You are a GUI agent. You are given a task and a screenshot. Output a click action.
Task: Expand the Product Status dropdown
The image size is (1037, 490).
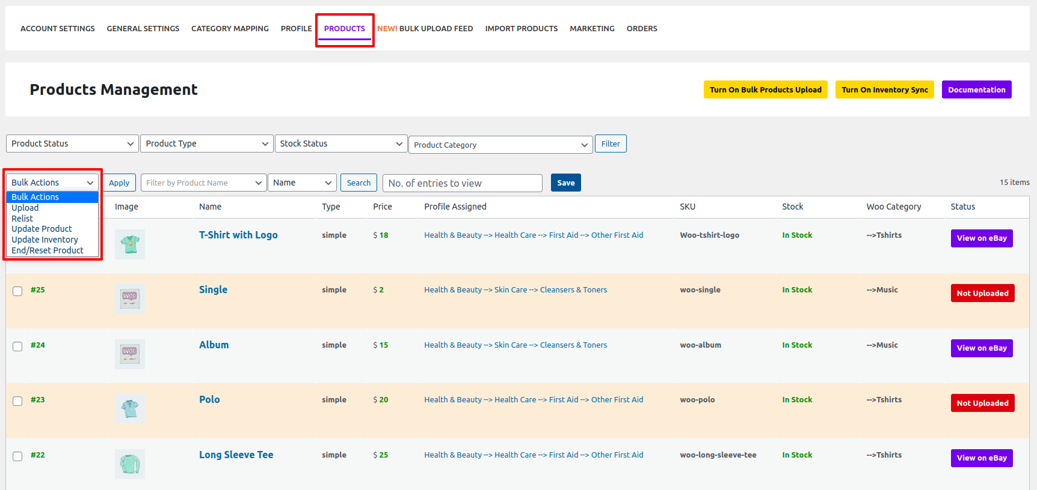pyautogui.click(x=72, y=144)
